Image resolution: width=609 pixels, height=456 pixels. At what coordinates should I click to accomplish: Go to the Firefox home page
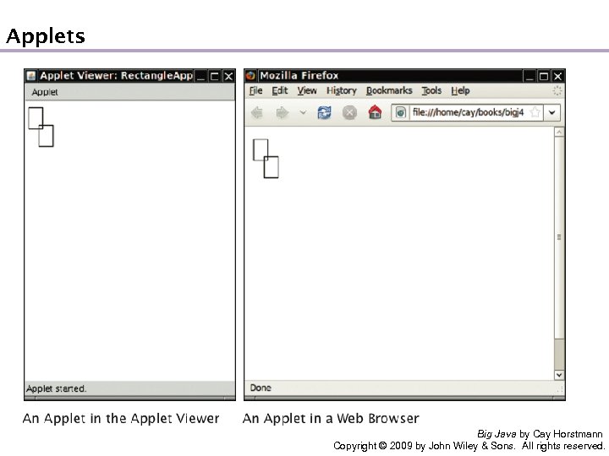pos(375,112)
